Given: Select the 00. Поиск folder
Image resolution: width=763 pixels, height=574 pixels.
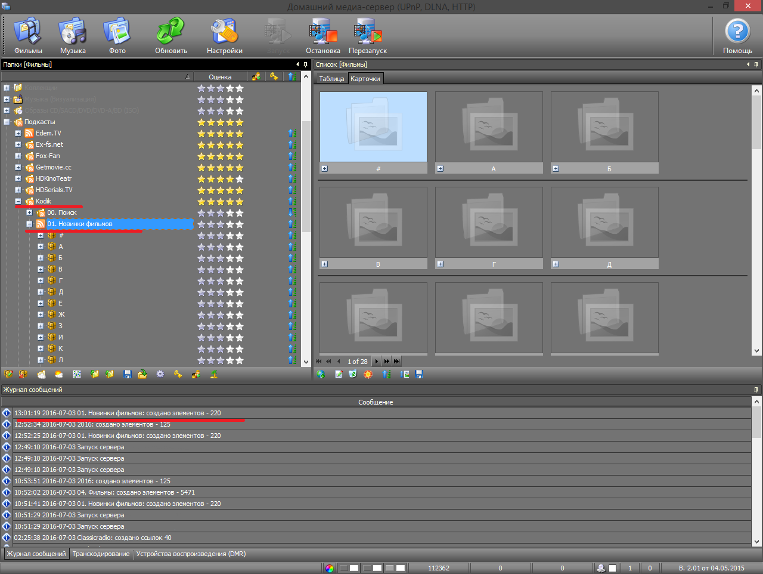Looking at the screenshot, I should [x=62, y=212].
